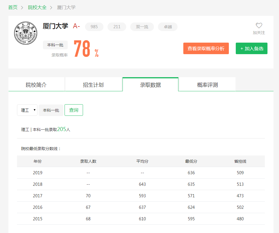Open 查看录取概率分析 button

206,48
